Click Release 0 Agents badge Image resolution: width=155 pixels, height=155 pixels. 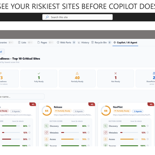[x=79, y=111]
